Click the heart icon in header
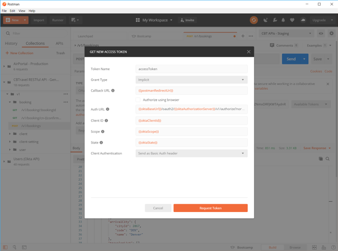 (x=292, y=20)
